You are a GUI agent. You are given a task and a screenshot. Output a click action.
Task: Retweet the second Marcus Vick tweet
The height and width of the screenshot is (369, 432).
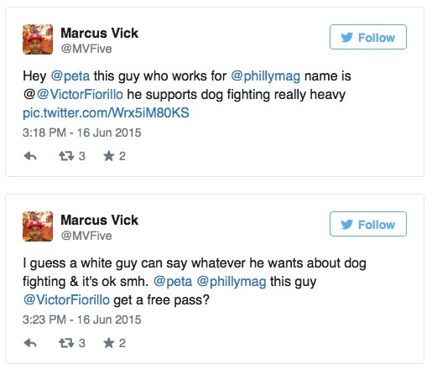(66, 343)
